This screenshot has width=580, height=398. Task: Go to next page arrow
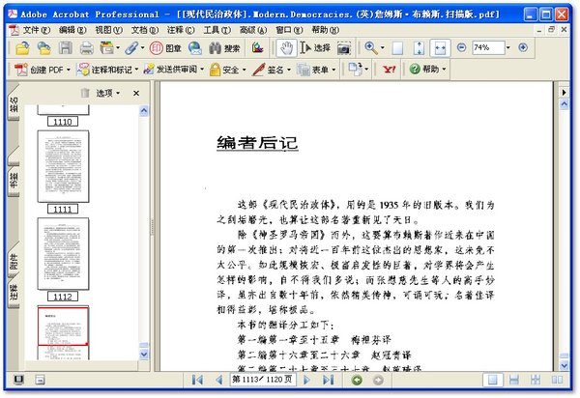tap(306, 380)
